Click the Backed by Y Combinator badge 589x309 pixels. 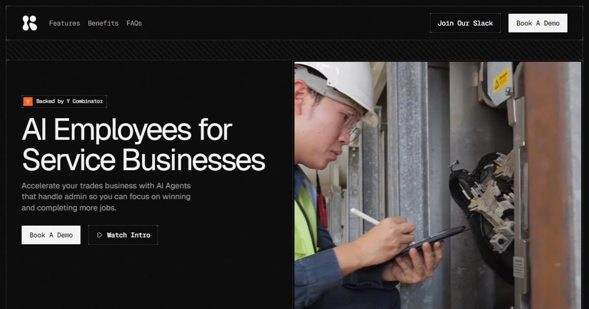click(x=64, y=101)
